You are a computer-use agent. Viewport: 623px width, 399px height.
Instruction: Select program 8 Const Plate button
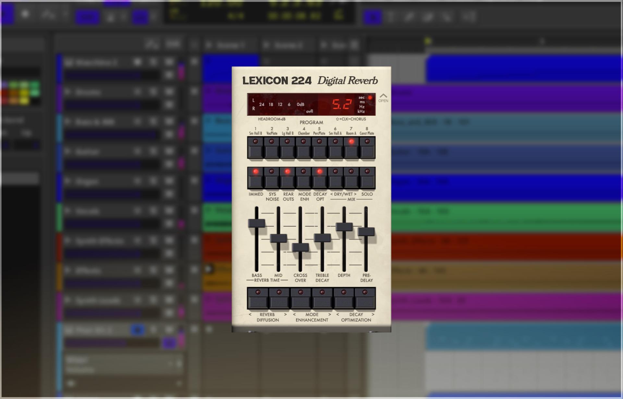367,148
